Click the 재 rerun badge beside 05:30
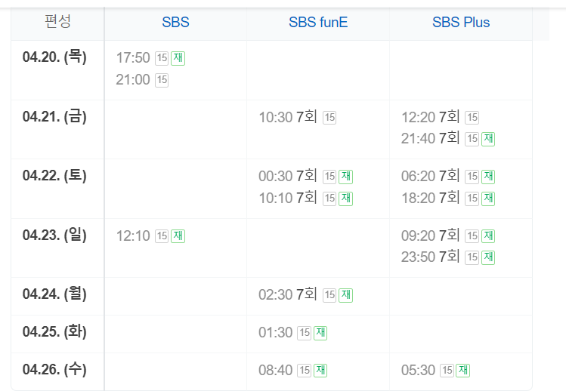Viewport: 566px width, 391px height. coord(462,371)
